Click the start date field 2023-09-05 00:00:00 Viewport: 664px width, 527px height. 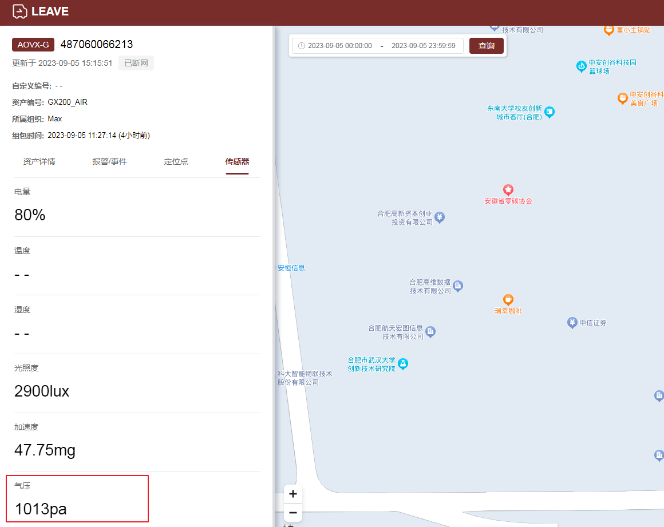click(x=339, y=46)
